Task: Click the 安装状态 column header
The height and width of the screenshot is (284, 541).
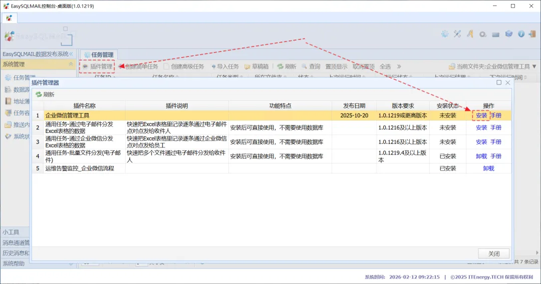Action: pos(448,105)
